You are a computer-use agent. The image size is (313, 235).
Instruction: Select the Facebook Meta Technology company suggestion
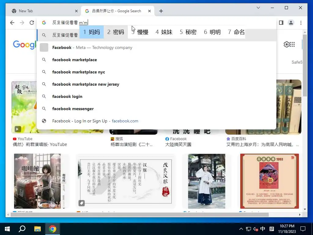156,47
